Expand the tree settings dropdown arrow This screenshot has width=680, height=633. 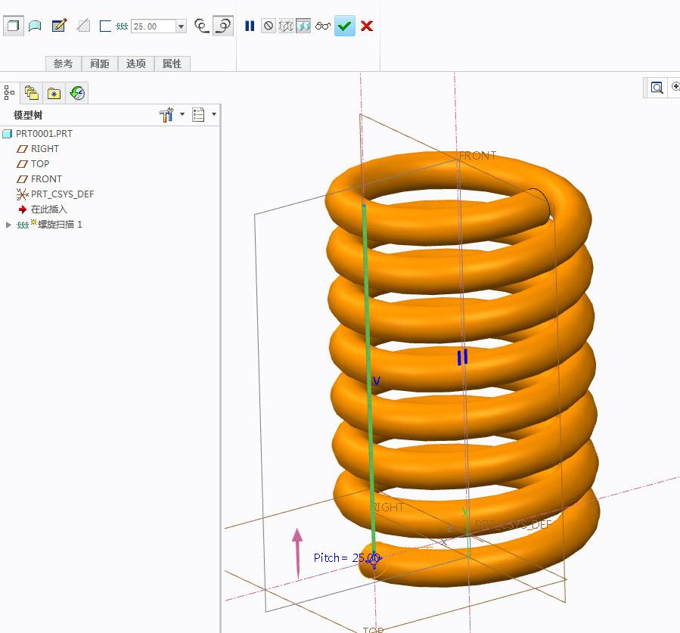click(182, 114)
